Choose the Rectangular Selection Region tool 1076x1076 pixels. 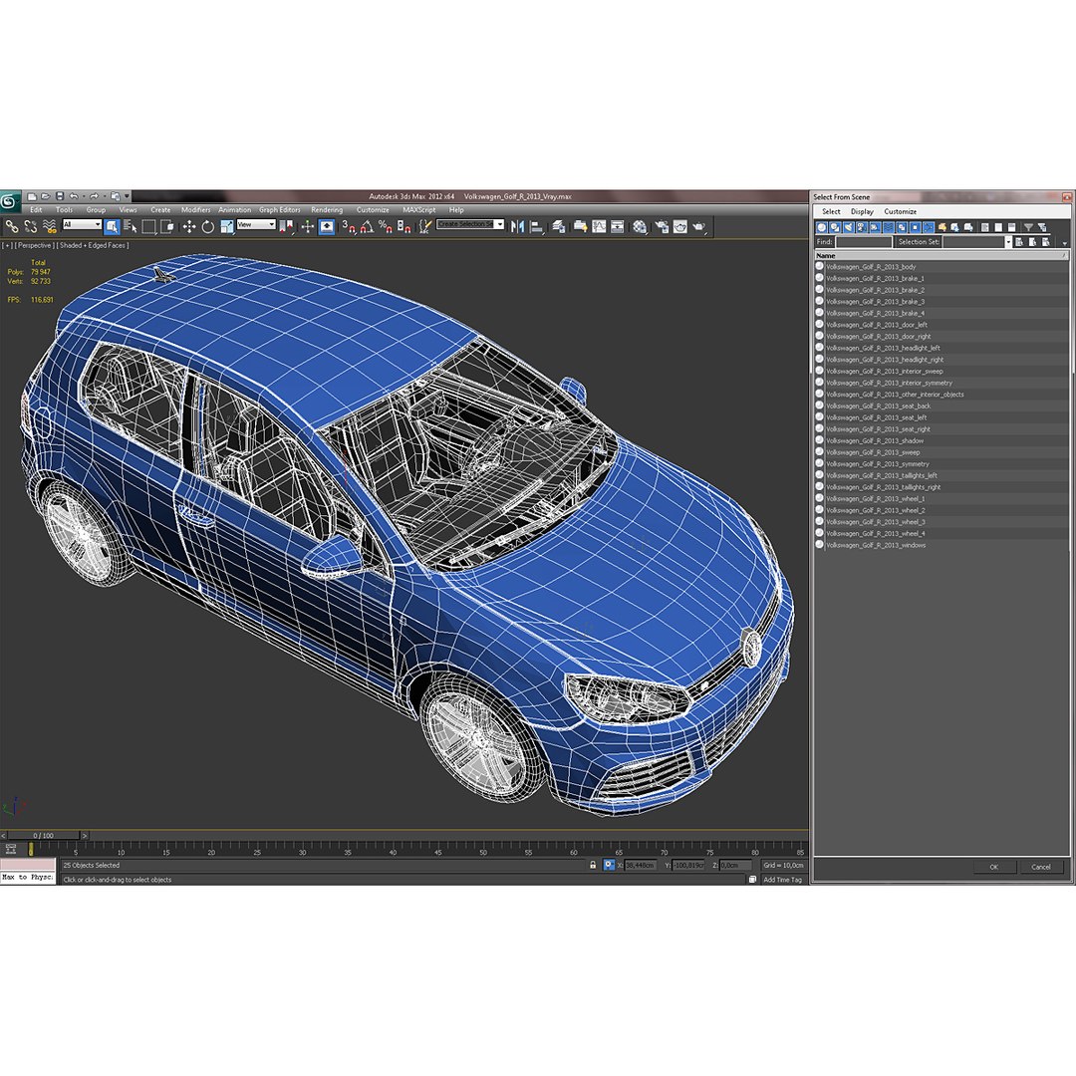(x=148, y=226)
